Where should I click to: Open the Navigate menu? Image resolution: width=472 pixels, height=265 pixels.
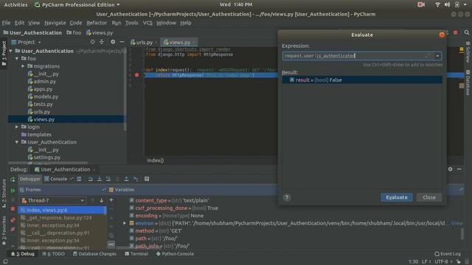pyautogui.click(x=55, y=23)
